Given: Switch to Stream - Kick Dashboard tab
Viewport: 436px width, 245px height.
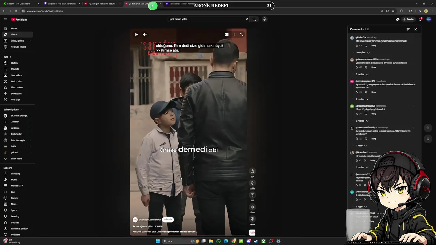Looking at the screenshot, I should point(20,4).
